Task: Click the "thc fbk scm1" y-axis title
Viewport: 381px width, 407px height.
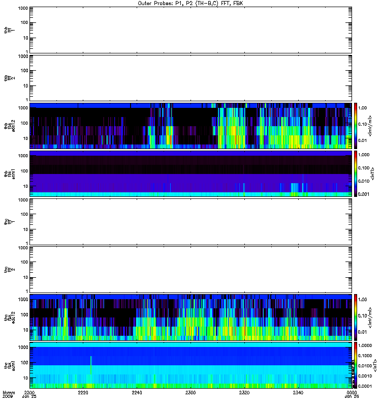Action: [x=10, y=365]
